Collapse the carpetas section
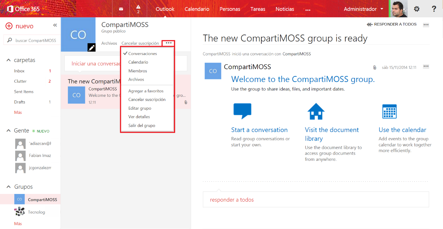The image size is (443, 229). click(9, 60)
